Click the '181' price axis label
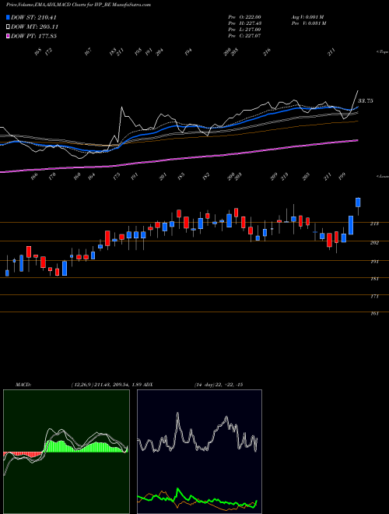Image resolution: width=389 pixels, height=514 pixels. (x=374, y=279)
